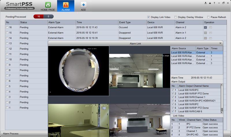Check the Pause Refresh option
231x137 pixels.
208,17
